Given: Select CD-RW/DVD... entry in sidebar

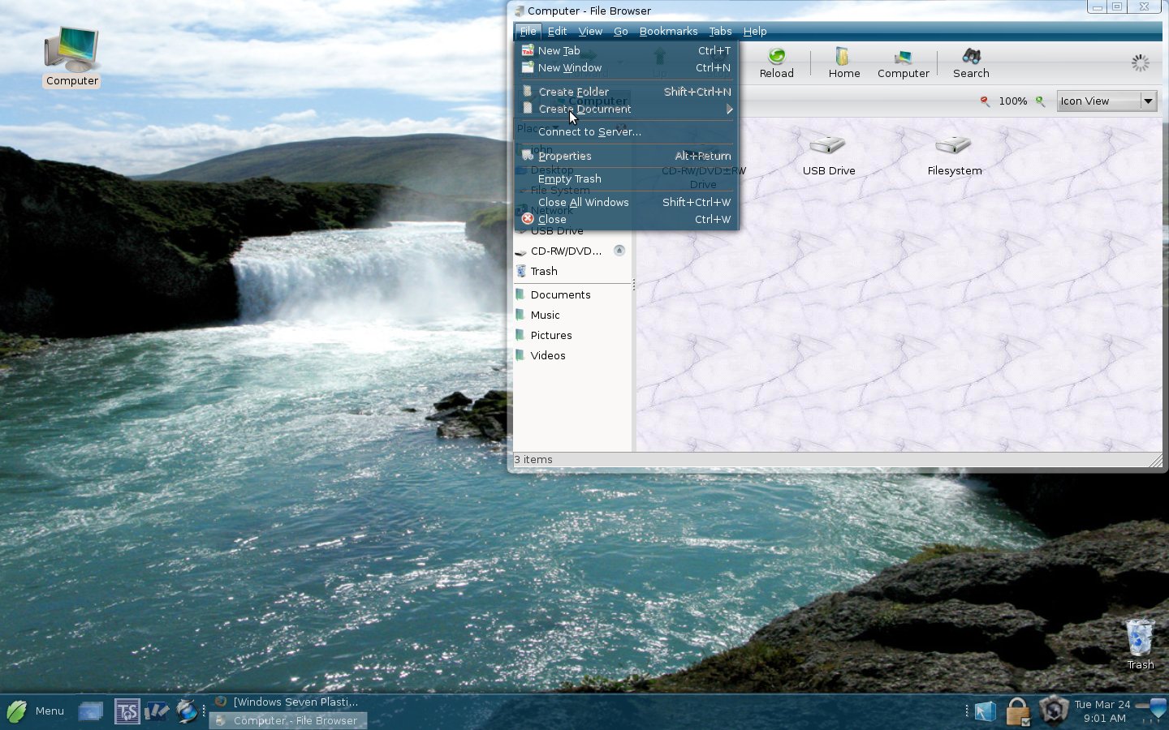Looking at the screenshot, I should [566, 251].
